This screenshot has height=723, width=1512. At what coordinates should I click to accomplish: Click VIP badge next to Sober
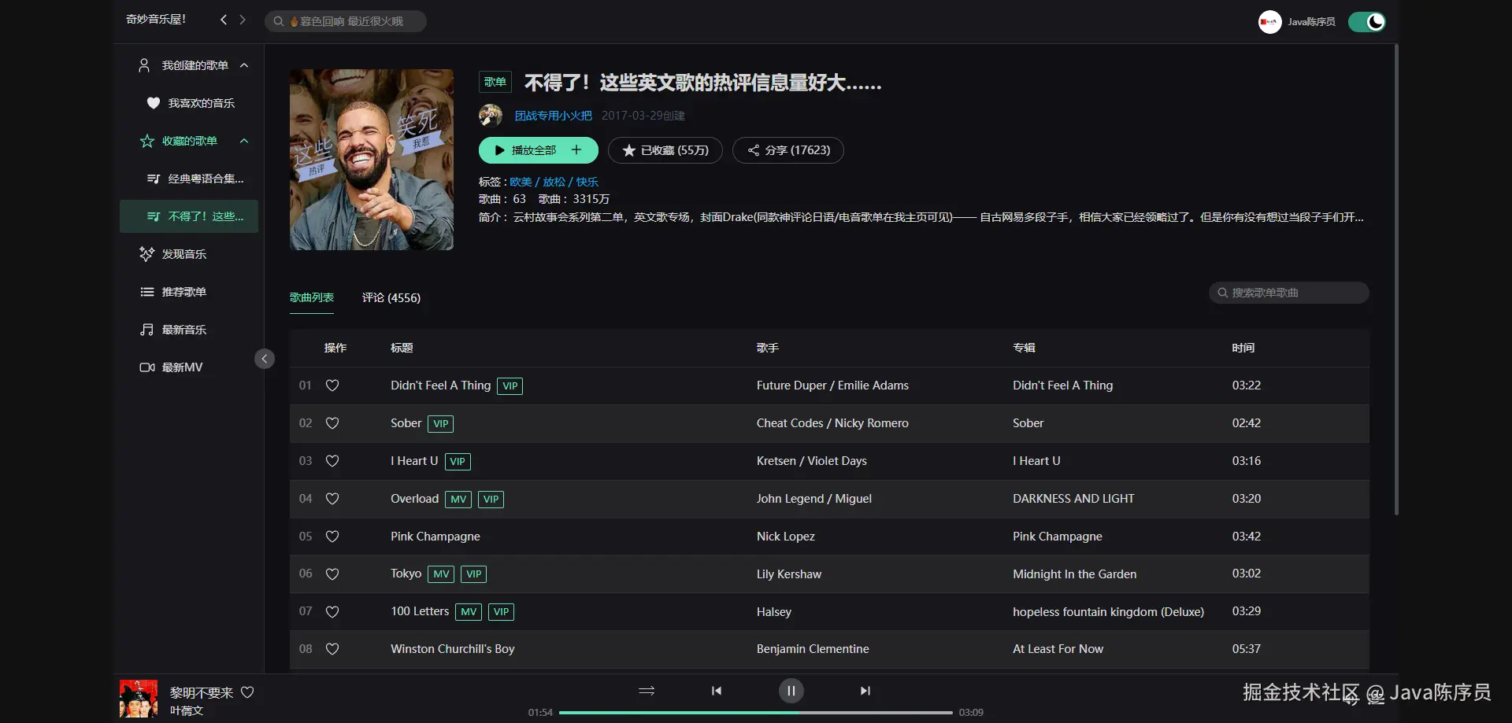(x=441, y=423)
